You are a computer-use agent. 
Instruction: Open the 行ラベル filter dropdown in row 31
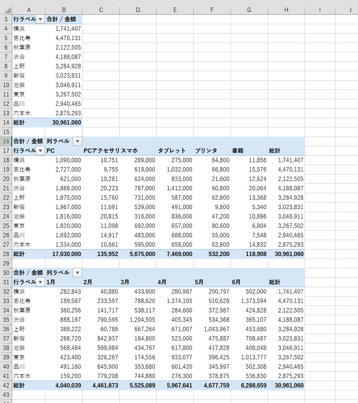[40, 282]
